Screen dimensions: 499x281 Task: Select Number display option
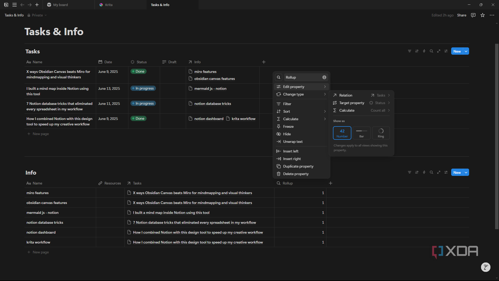click(x=342, y=133)
